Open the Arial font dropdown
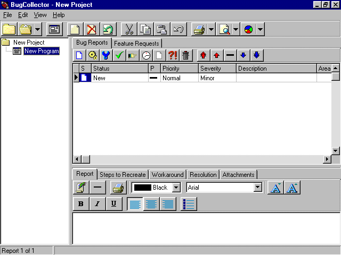The image size is (341, 255). pos(258,188)
